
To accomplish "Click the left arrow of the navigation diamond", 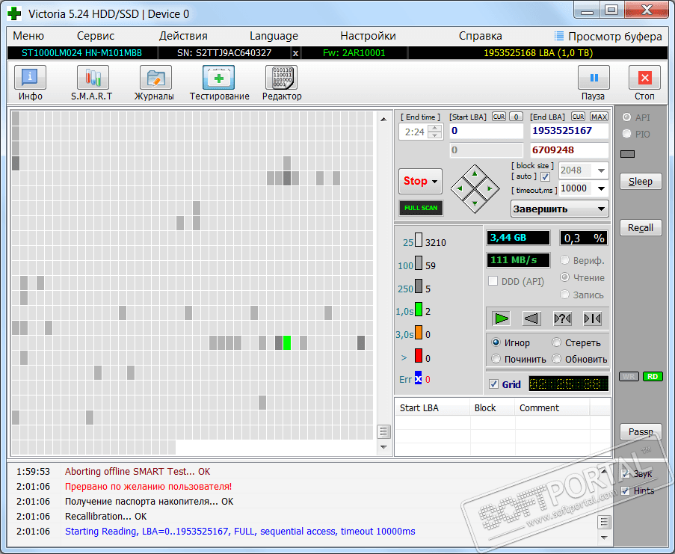I will pyautogui.click(x=460, y=188).
